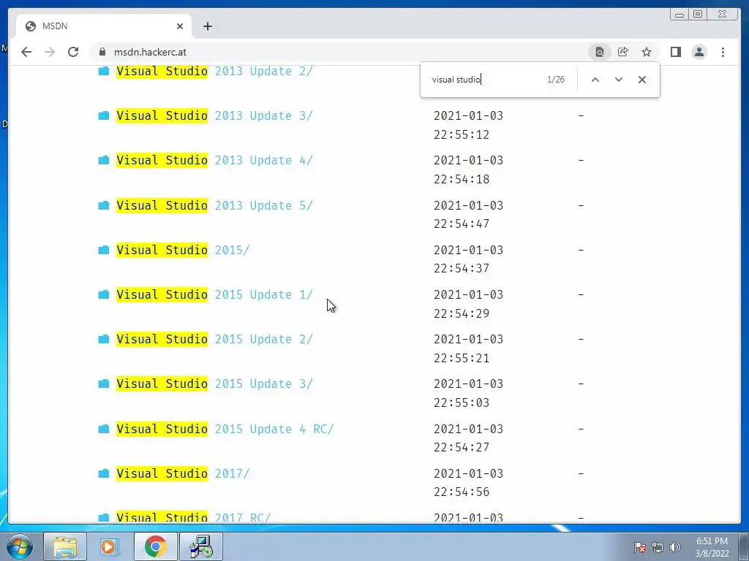Click the date 2021-01-03 22:54:27
Screen dimensions: 749x561
tap(469, 438)
